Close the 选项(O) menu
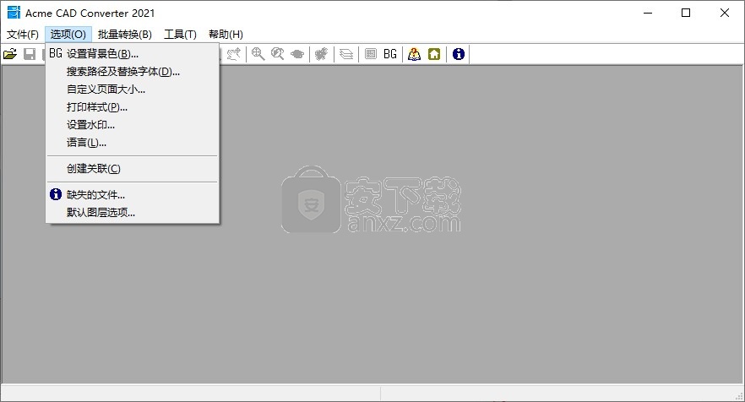The image size is (745, 402). [68, 35]
